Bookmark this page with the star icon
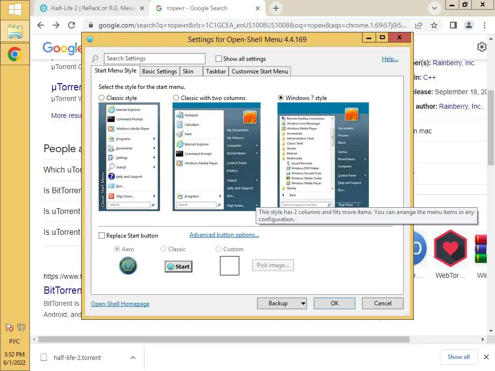This screenshot has height=371, width=495. click(434, 25)
